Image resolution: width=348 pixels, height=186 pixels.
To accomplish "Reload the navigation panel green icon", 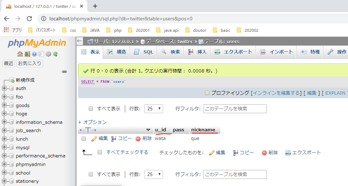I will coord(55,54).
